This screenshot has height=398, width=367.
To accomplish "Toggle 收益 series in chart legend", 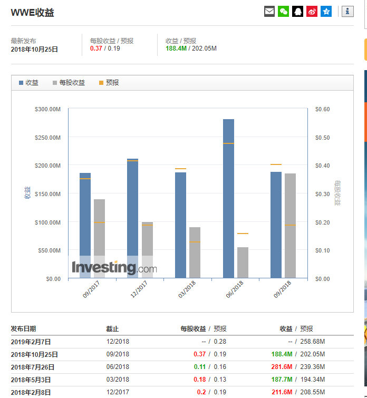I will pos(28,83).
